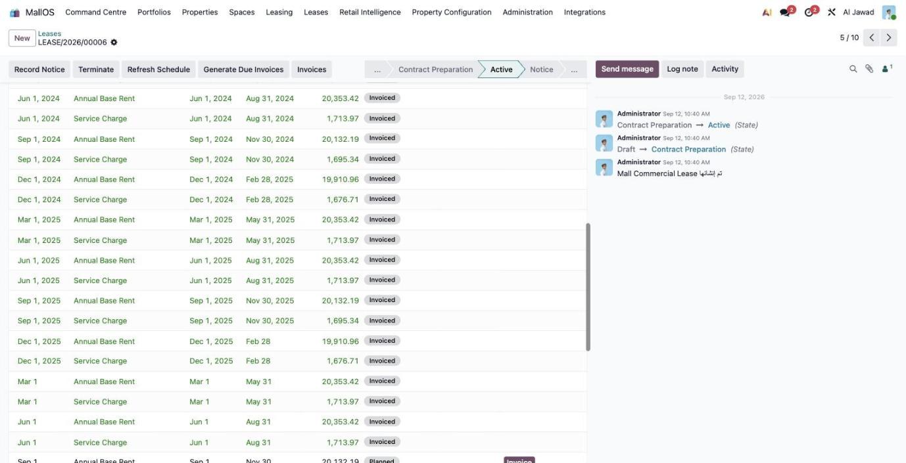Screen dimensions: 906x463
Task: Open the Invoices button
Action: pos(312,70)
